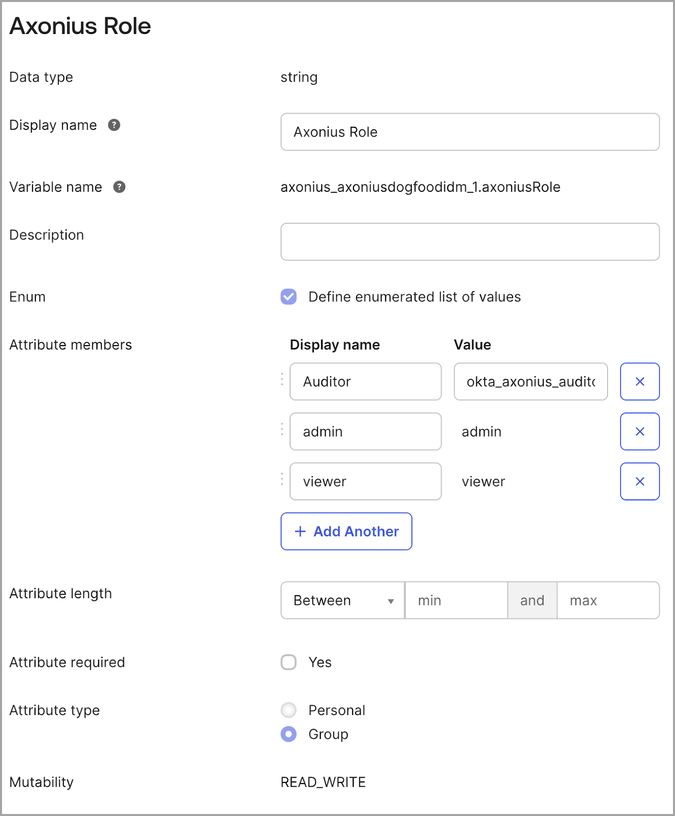Edit the Auditor display name field
The height and width of the screenshot is (816, 675).
point(366,382)
